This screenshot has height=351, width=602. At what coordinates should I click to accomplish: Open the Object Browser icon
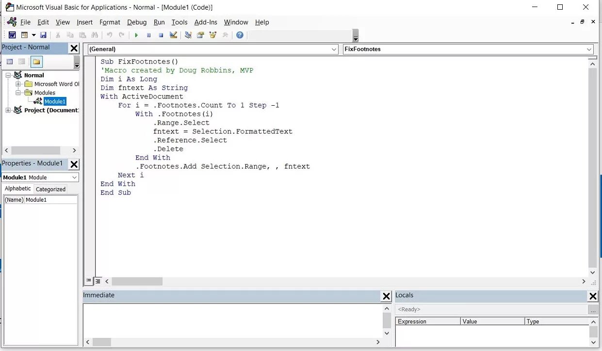coord(212,35)
